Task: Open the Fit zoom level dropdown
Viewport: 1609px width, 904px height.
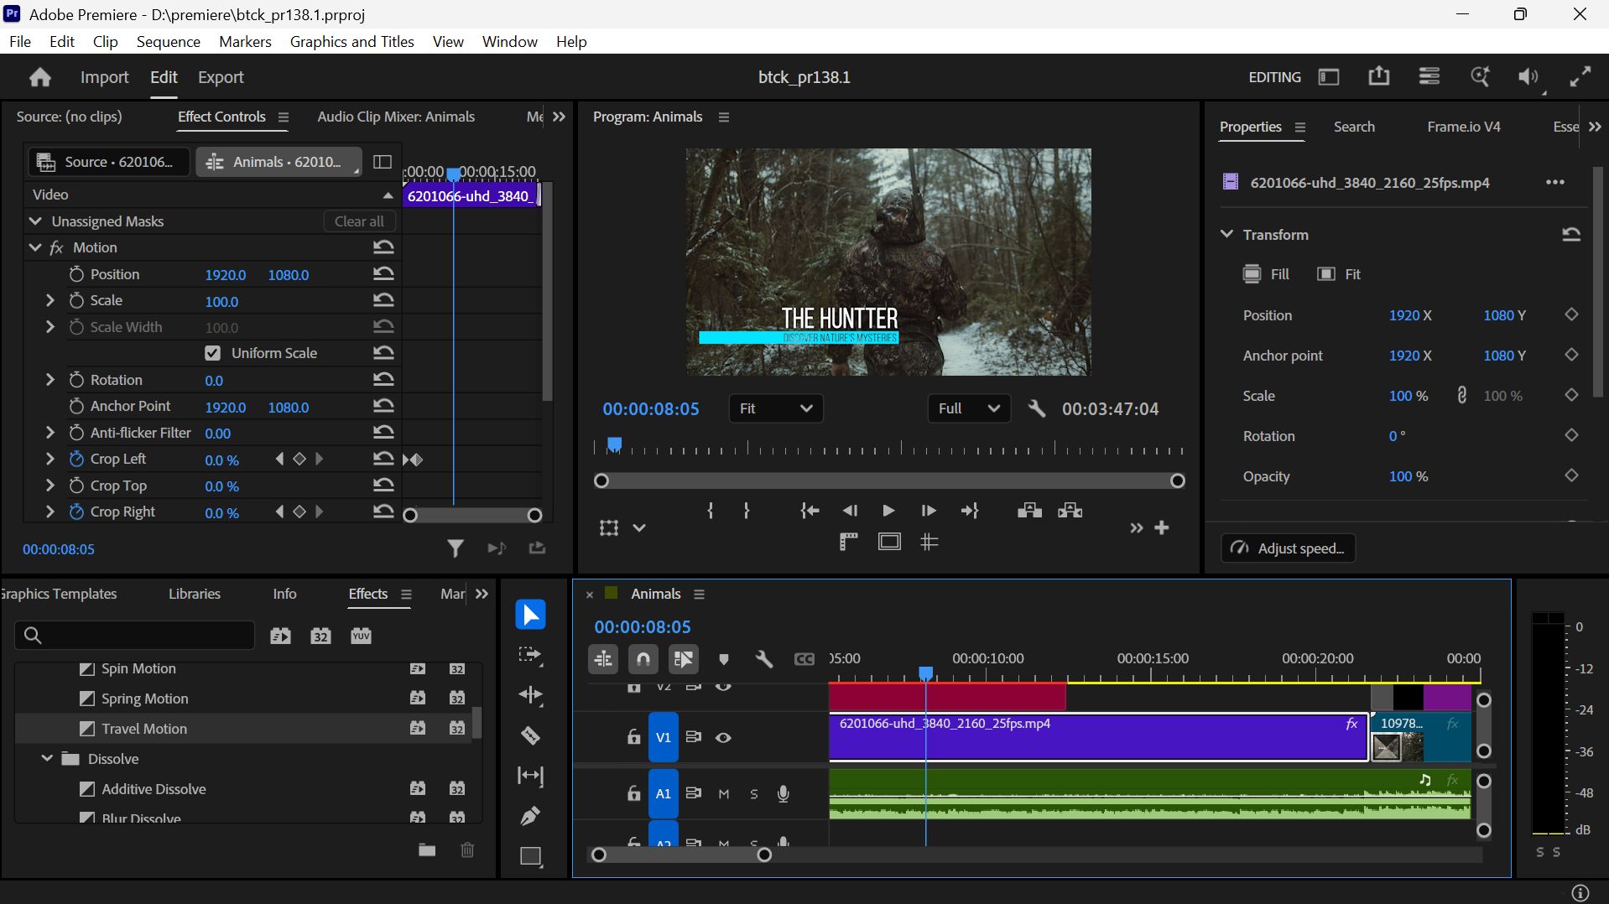Action: [775, 408]
